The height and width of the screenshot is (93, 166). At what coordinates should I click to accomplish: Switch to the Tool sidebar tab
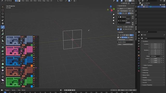[136, 11]
